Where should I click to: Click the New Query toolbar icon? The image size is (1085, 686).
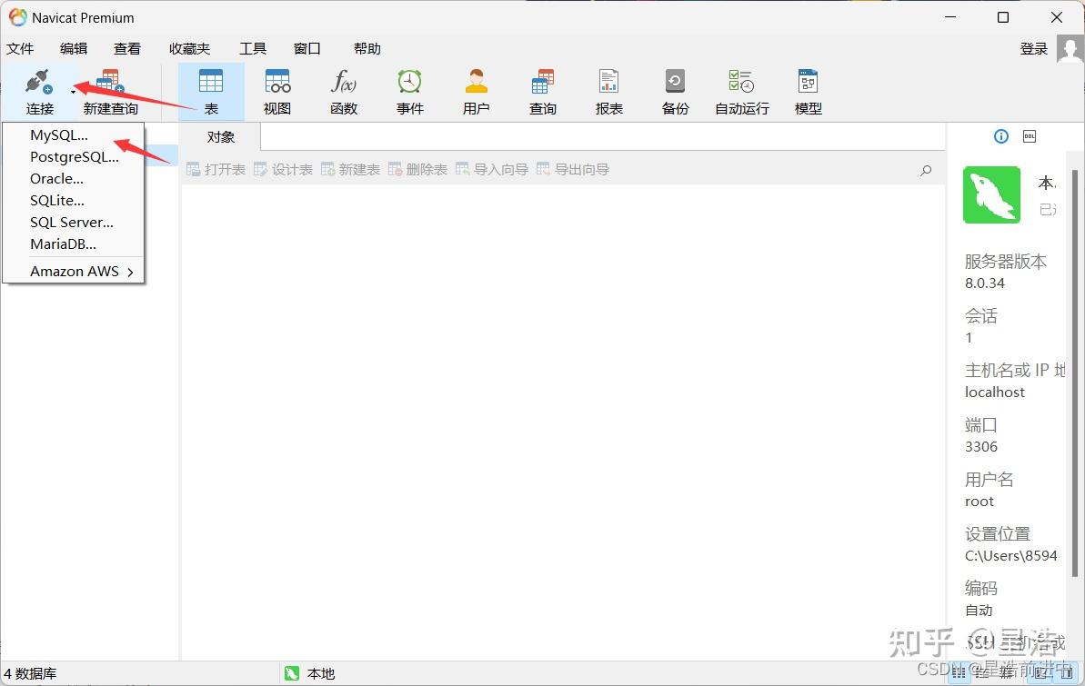(x=110, y=83)
